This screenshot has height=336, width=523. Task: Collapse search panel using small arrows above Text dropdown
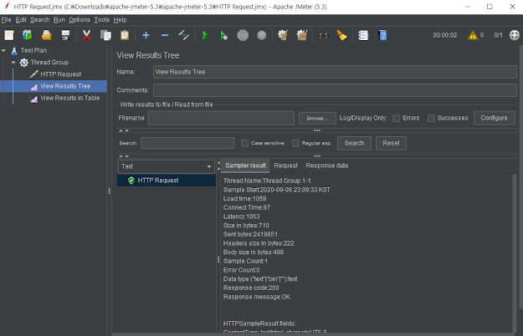click(x=124, y=156)
